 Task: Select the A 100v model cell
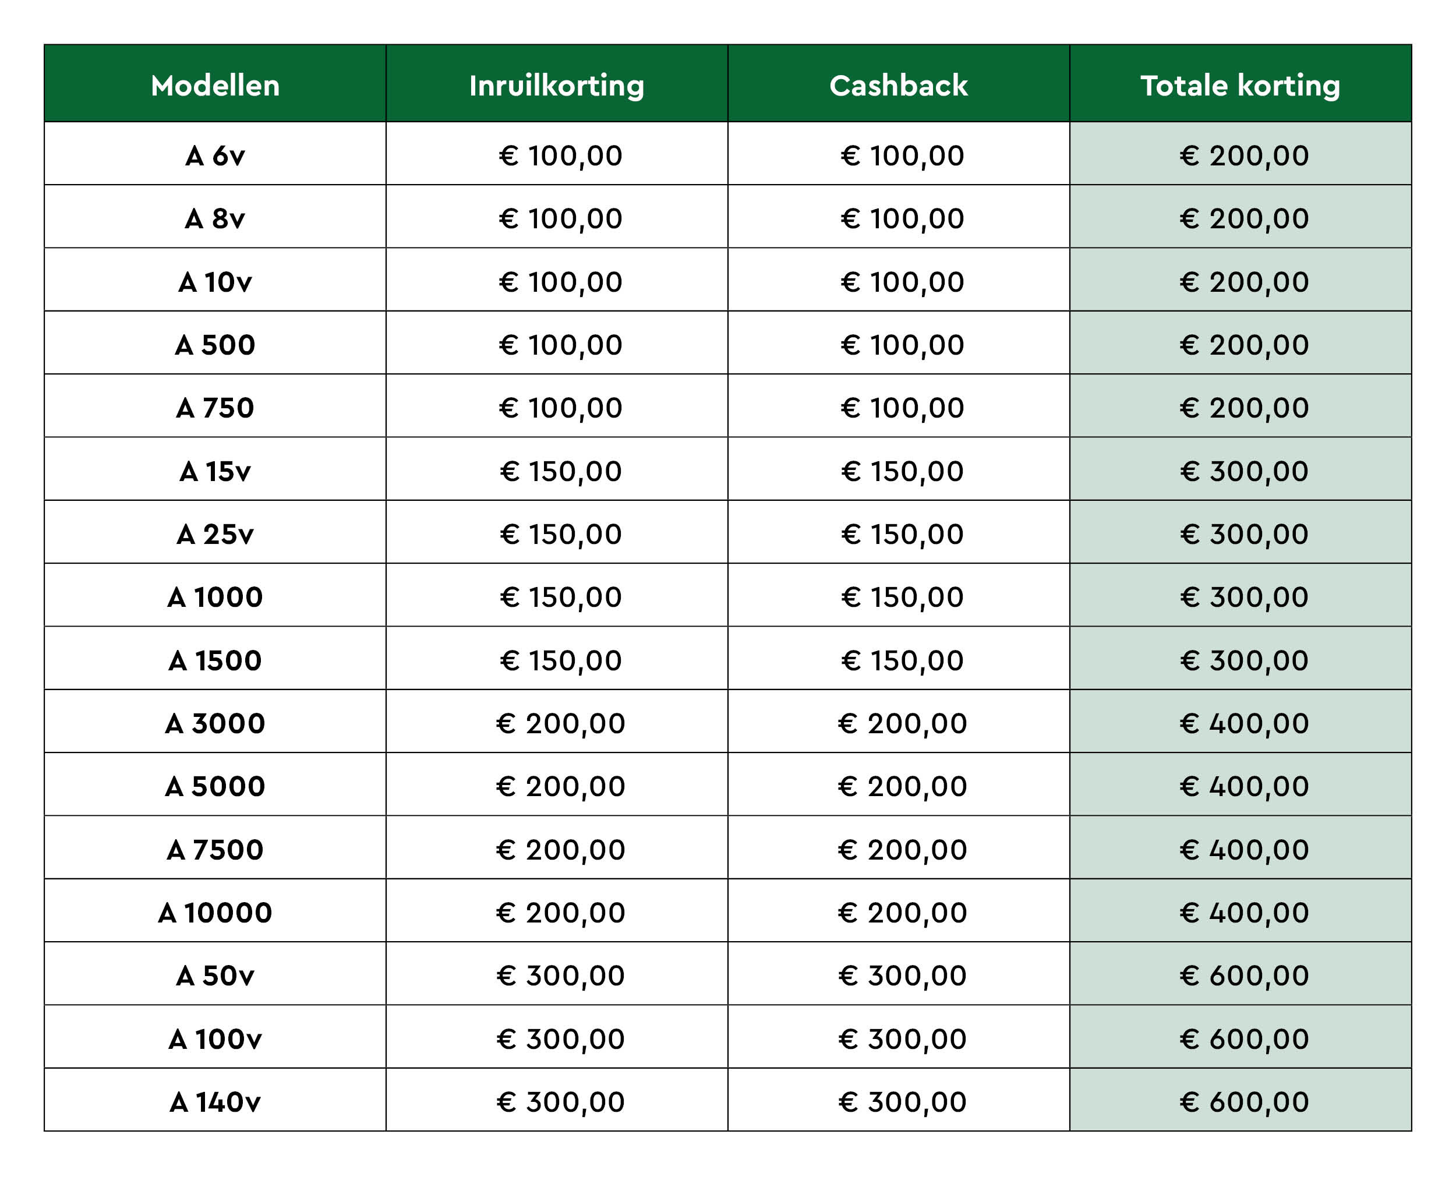coord(215,1039)
